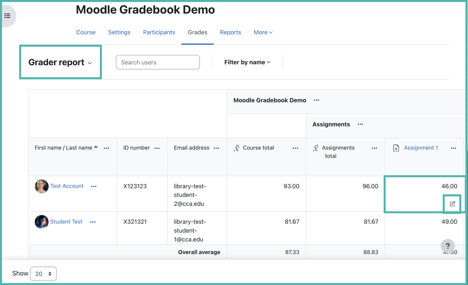Open Assignment 1 column actions menu
This screenshot has height=285, width=468.
454,148
